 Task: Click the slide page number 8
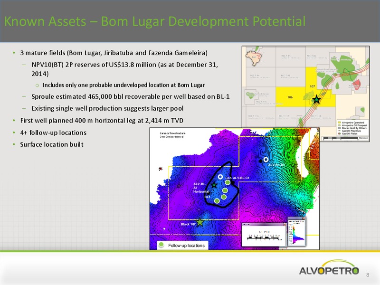pos(368,275)
